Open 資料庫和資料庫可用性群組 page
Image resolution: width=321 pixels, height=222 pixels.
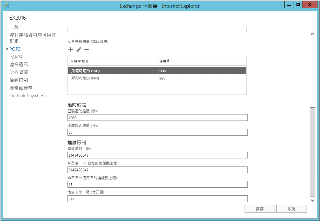(33, 38)
